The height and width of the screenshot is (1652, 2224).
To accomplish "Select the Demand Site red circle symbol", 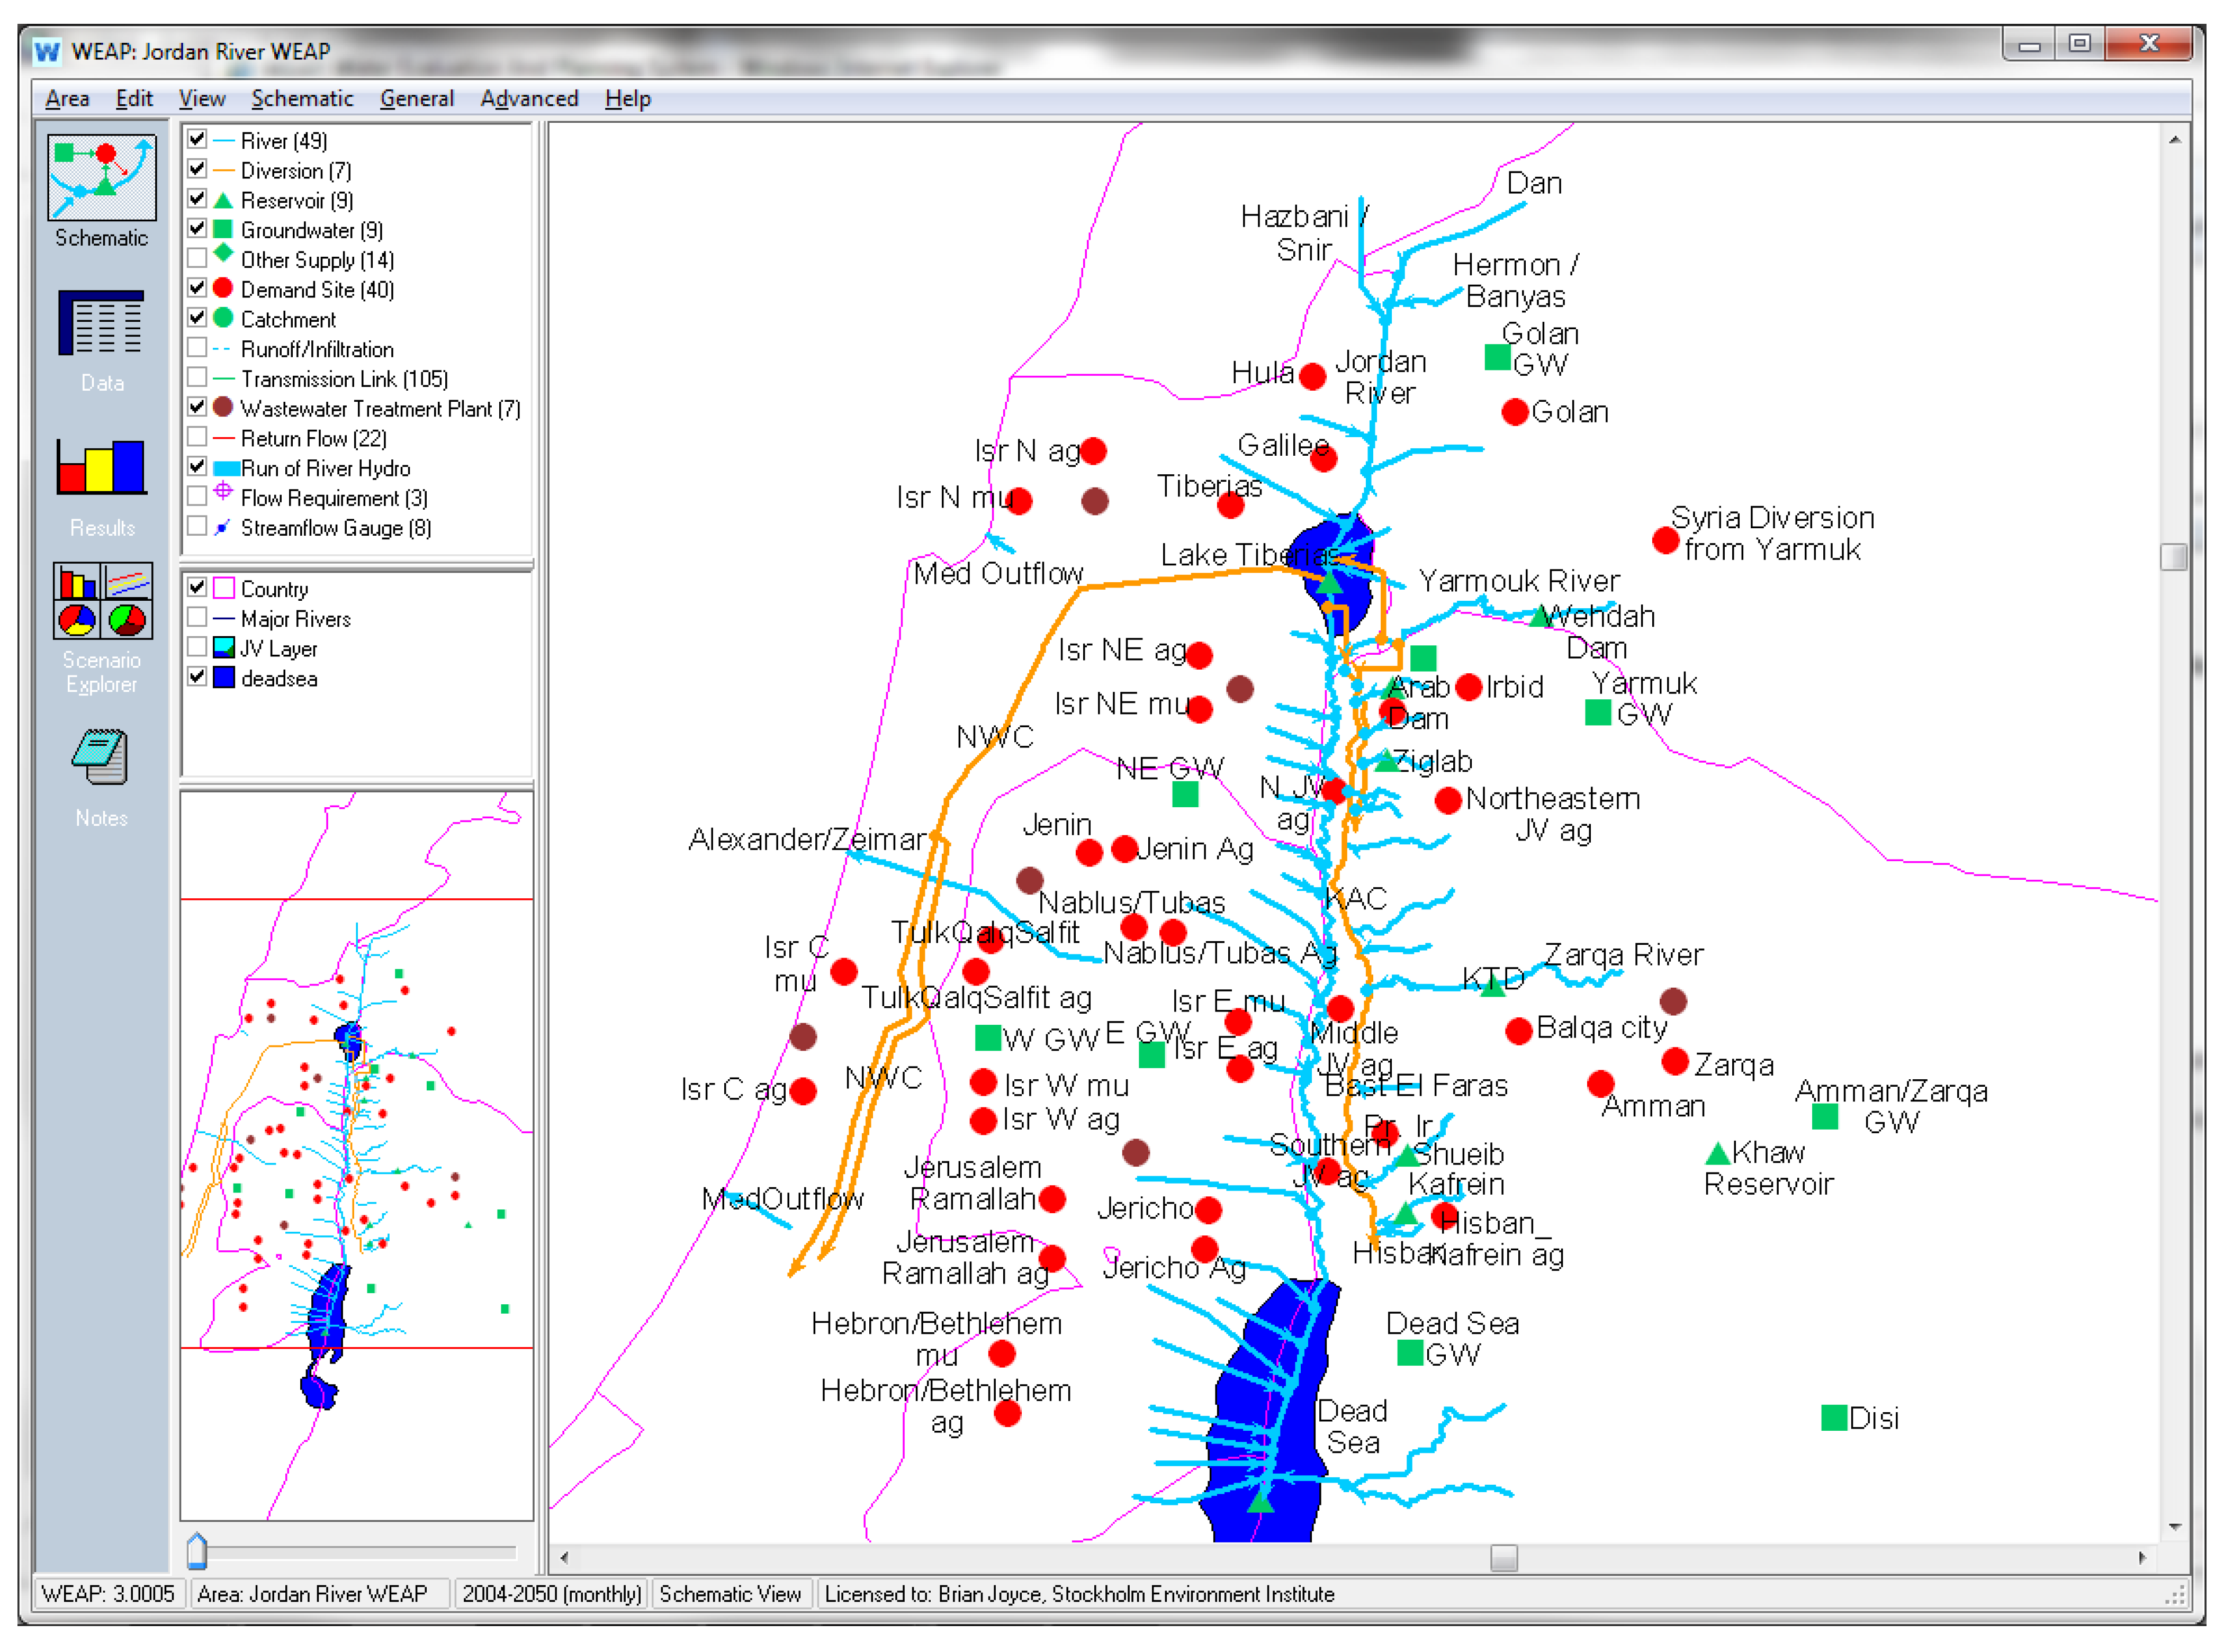I will pos(223,288).
